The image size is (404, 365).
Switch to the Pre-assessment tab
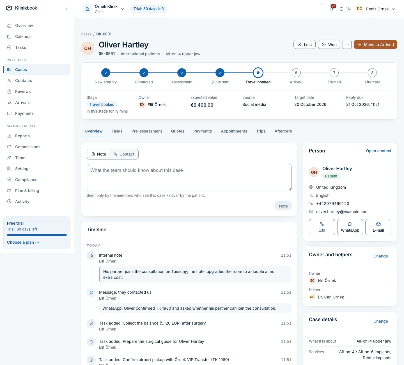click(x=147, y=131)
